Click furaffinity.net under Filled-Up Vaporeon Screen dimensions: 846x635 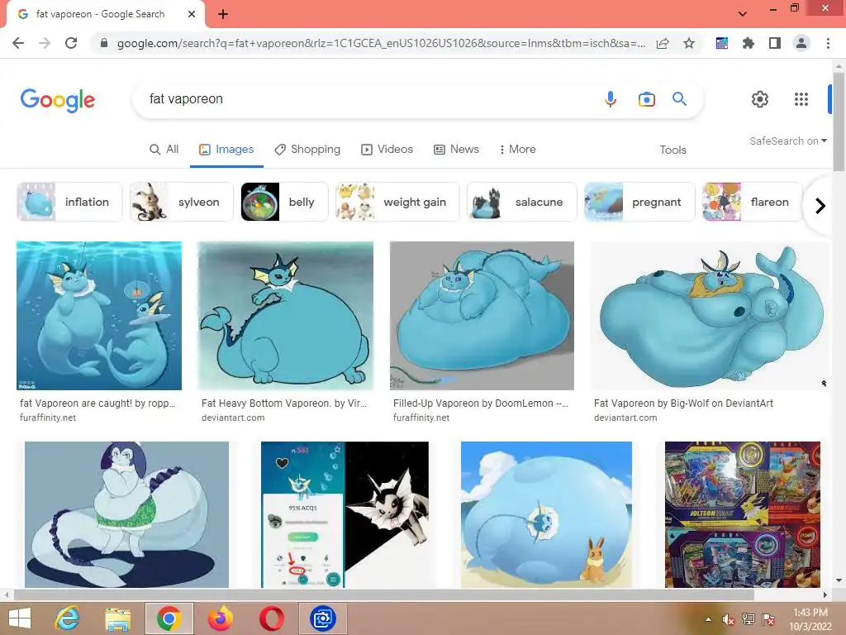click(421, 418)
